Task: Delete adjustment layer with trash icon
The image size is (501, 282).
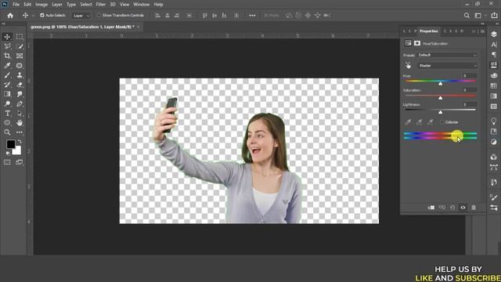Action: click(x=474, y=208)
